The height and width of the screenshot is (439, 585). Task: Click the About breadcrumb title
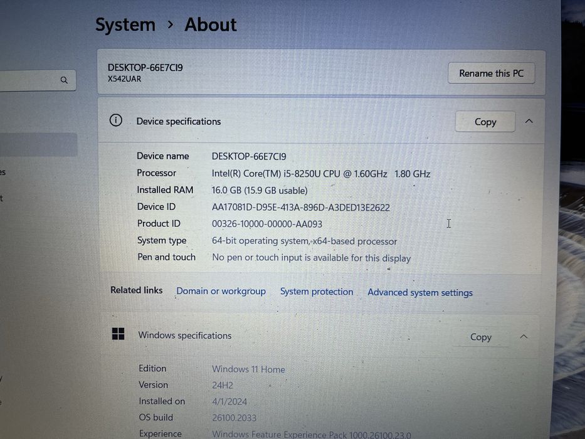point(211,24)
